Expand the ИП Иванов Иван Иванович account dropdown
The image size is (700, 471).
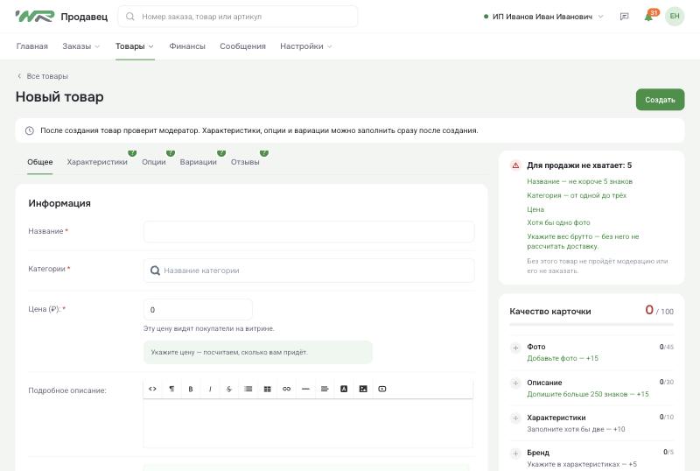(x=543, y=17)
